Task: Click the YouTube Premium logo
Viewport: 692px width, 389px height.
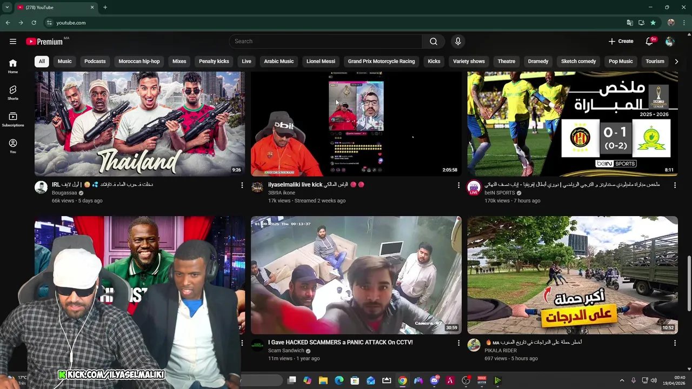Action: pyautogui.click(x=44, y=42)
